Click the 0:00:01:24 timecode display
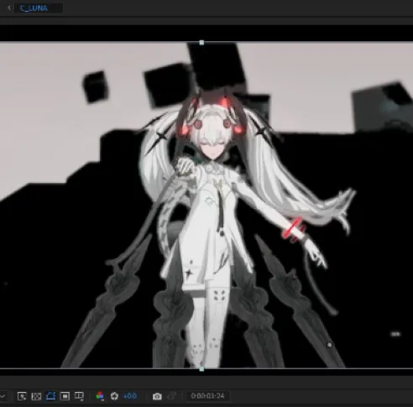This screenshot has width=413, height=407. tap(207, 396)
